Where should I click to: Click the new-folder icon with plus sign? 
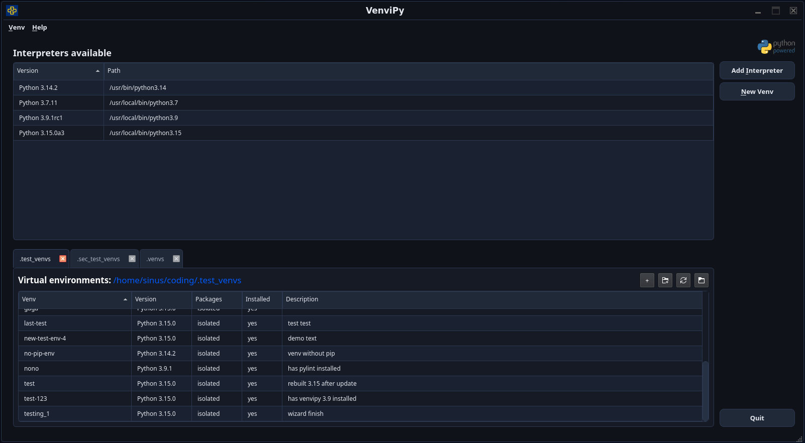coord(665,280)
